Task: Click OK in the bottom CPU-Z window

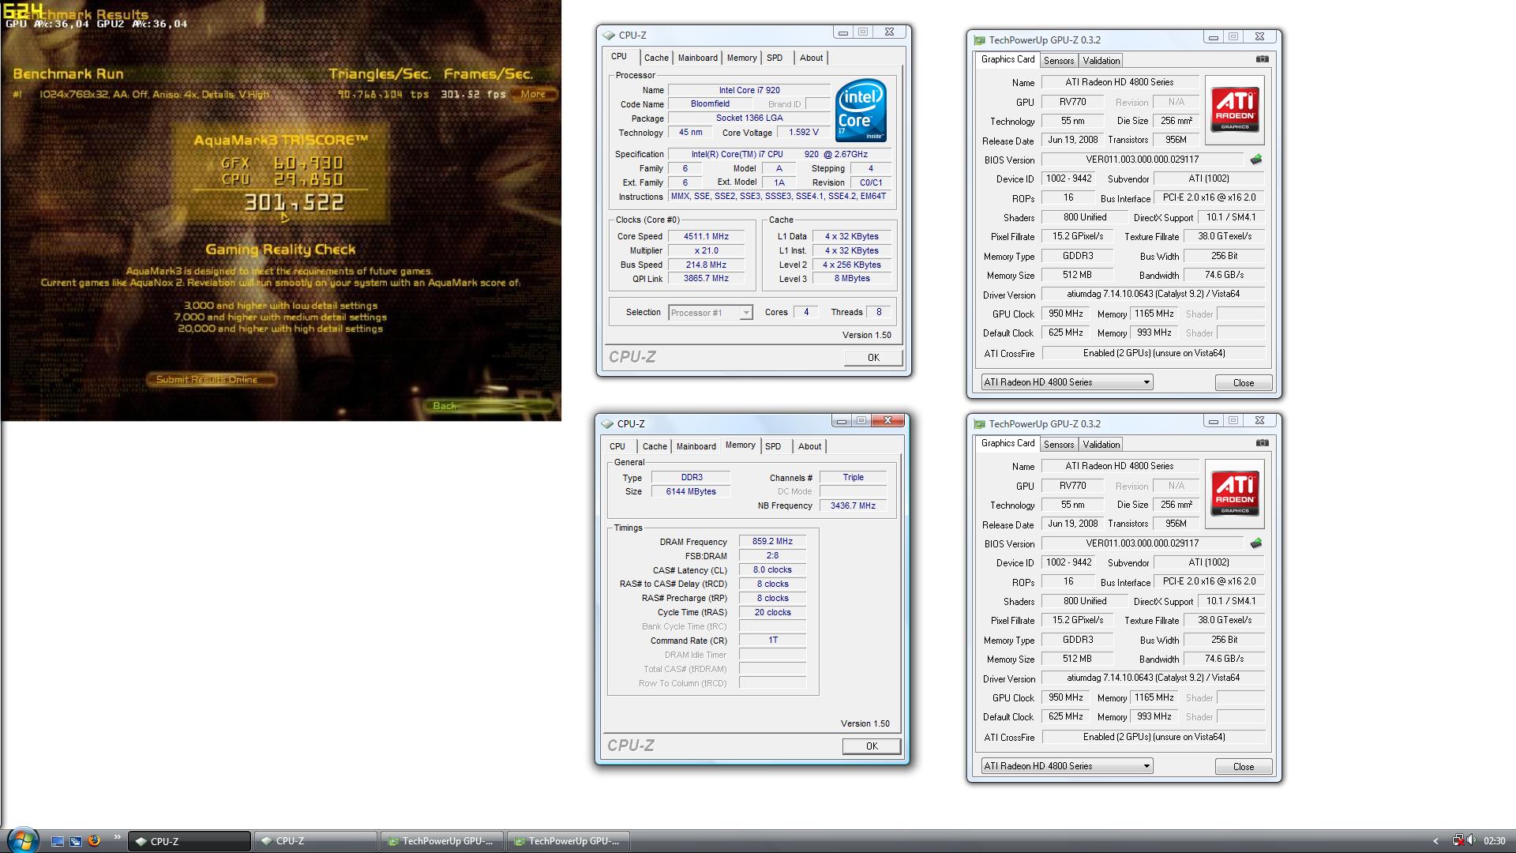Action: pyautogui.click(x=872, y=746)
